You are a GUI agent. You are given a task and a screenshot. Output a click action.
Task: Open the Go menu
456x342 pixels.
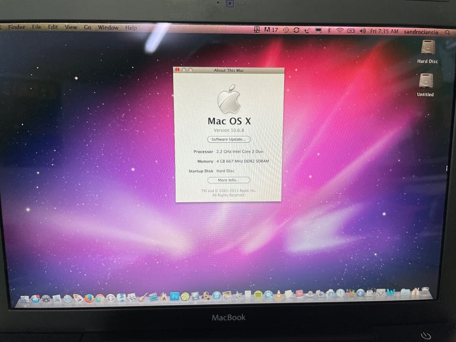pos(87,28)
